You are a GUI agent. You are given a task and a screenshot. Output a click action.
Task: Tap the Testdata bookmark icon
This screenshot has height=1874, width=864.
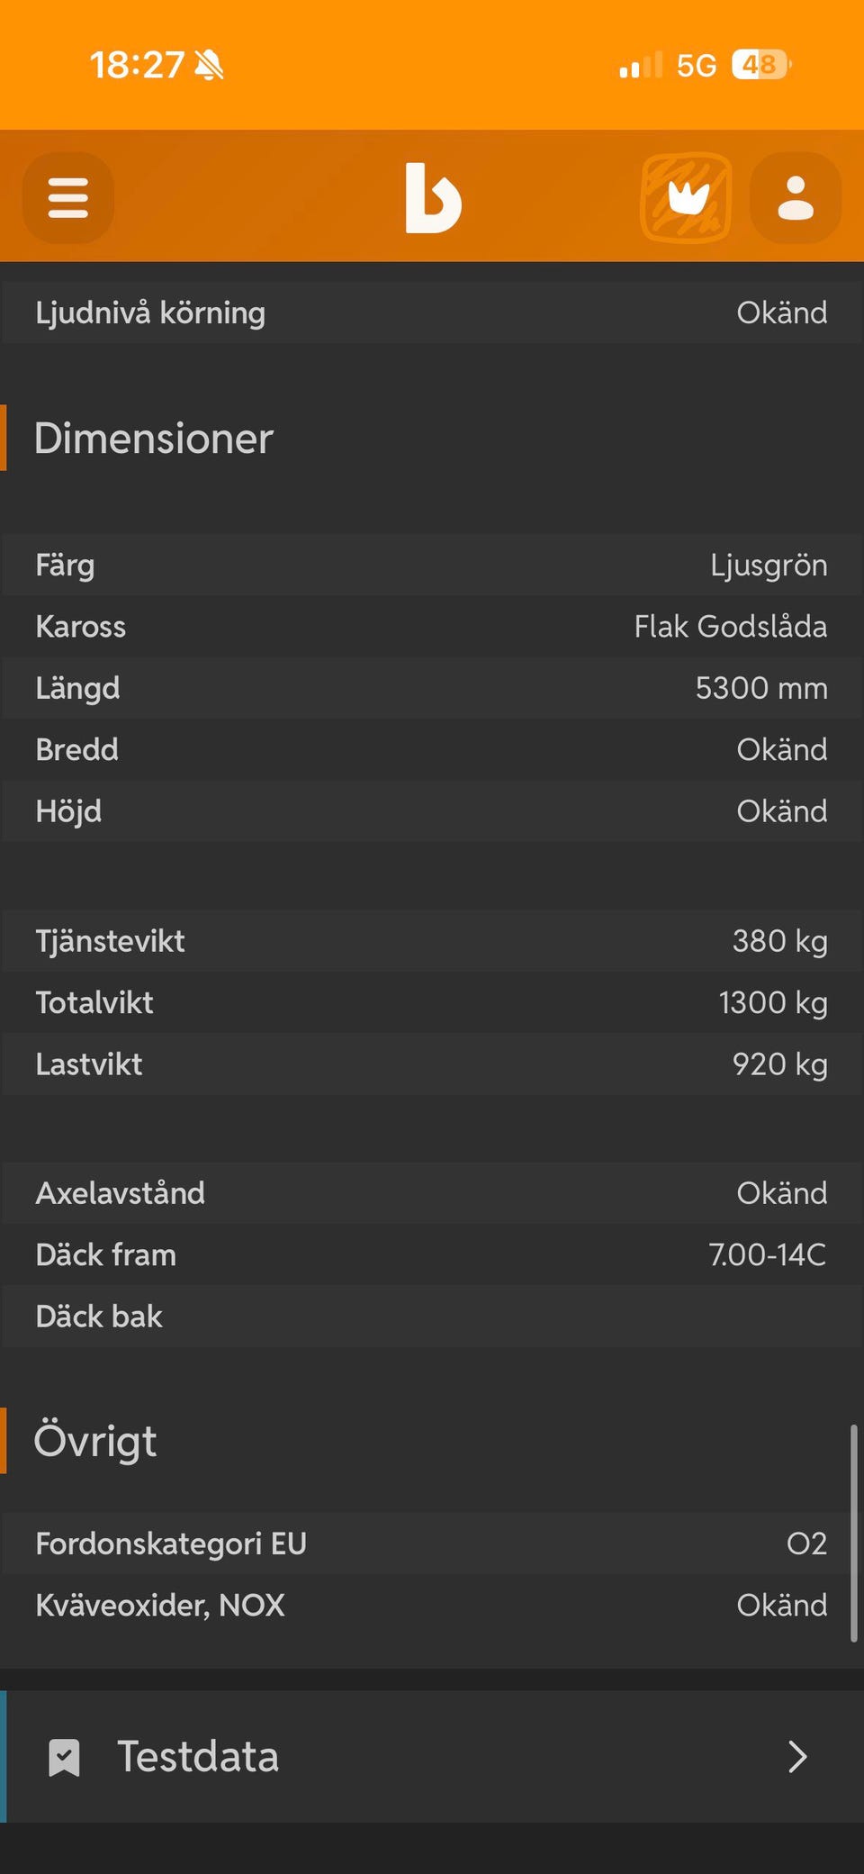pyautogui.click(x=64, y=1757)
